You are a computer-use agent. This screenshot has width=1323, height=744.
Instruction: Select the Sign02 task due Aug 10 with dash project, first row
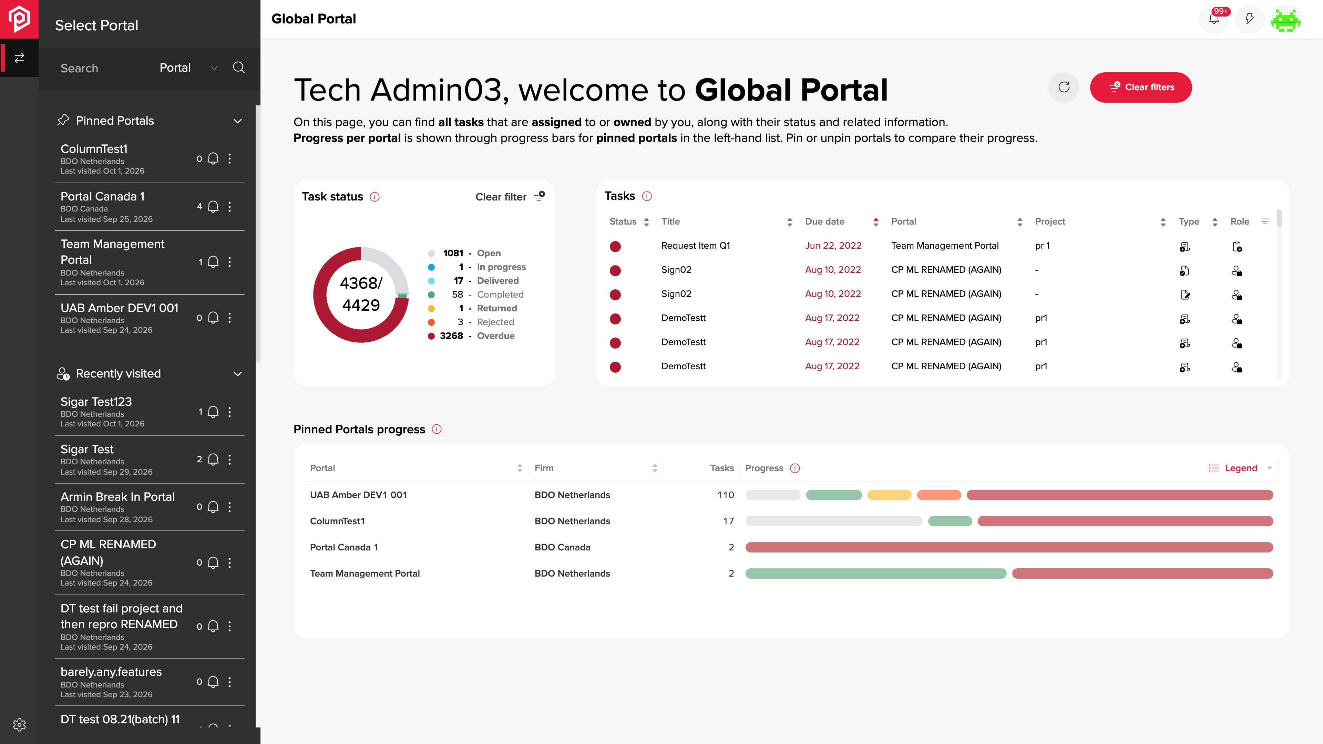point(940,270)
